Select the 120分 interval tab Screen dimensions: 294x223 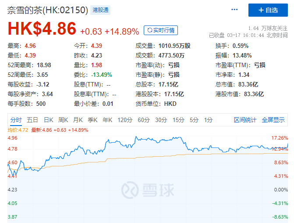pyautogui.click(x=125, y=120)
